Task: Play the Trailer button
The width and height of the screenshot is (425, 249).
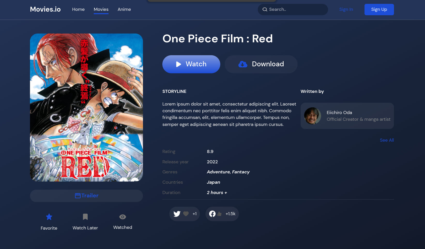Action: click(x=86, y=196)
